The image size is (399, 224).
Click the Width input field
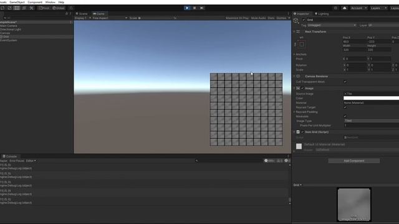click(x=354, y=50)
